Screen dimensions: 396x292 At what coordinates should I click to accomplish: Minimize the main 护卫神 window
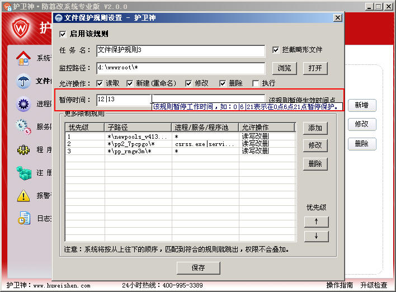coord(369,7)
